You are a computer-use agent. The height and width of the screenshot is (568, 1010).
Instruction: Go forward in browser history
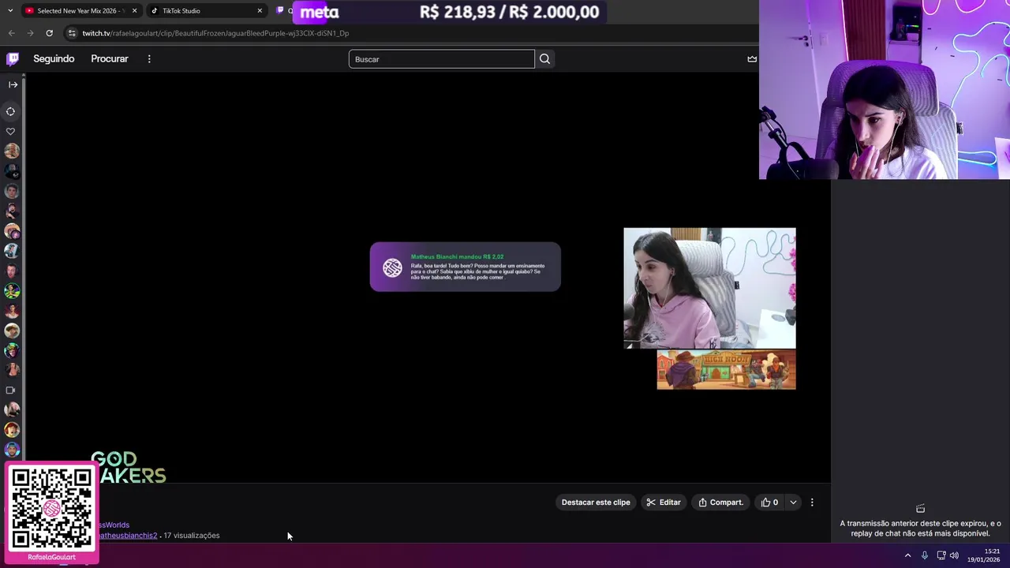pos(30,33)
